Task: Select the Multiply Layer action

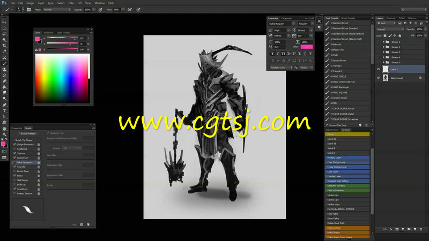Action: (347, 157)
